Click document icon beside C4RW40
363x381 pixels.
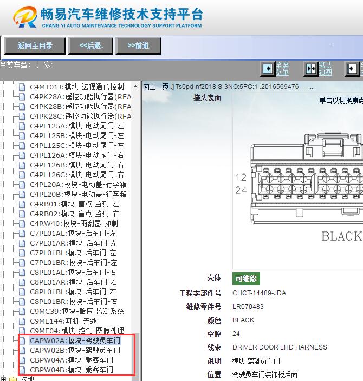(x=22, y=223)
